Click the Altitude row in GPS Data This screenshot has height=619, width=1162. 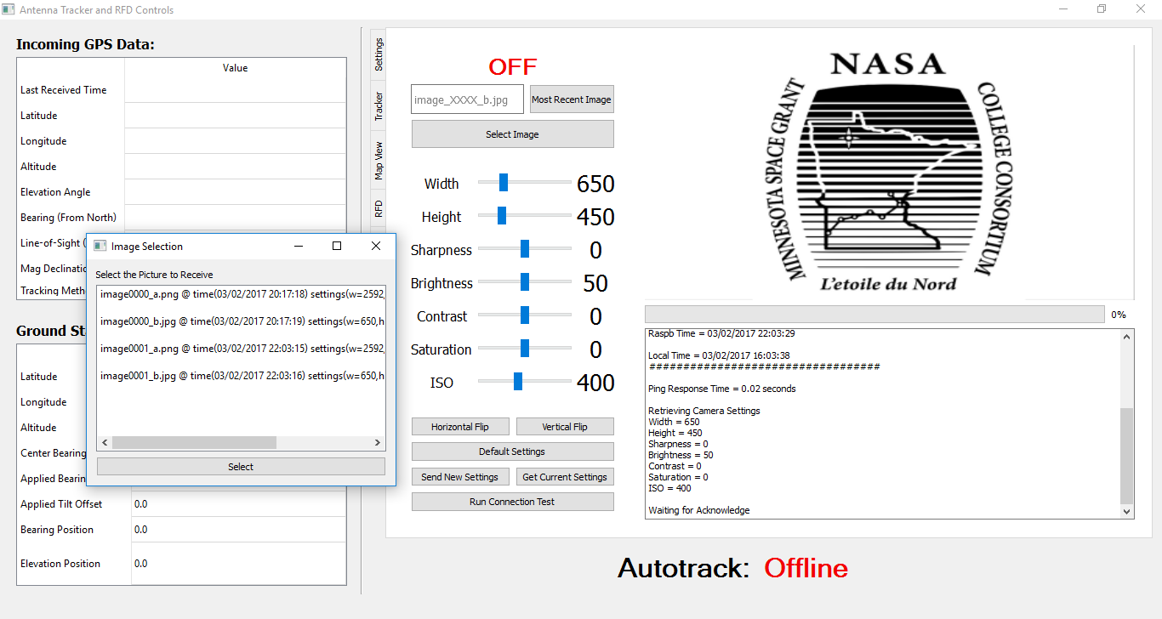182,167
